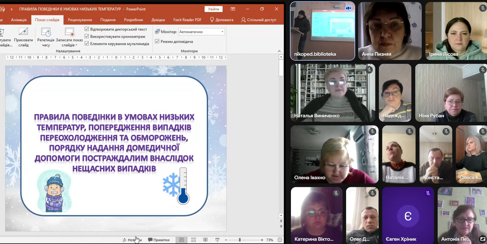The height and width of the screenshot is (244, 487).
Task: Click the Репетиція часу icon
Action: (x=45, y=36)
